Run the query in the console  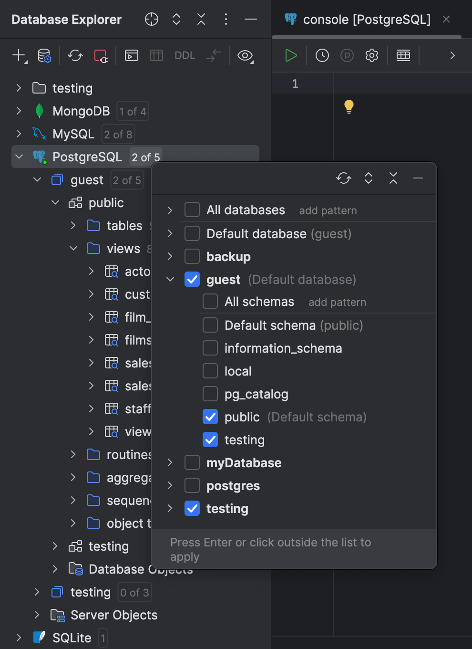tap(290, 55)
